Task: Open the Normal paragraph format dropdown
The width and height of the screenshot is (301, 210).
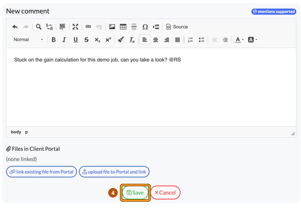Action: pos(28,40)
